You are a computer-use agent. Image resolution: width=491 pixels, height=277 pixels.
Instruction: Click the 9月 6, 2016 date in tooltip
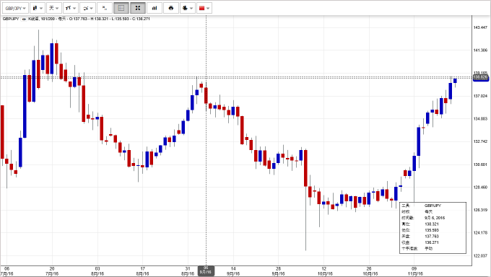point(435,218)
